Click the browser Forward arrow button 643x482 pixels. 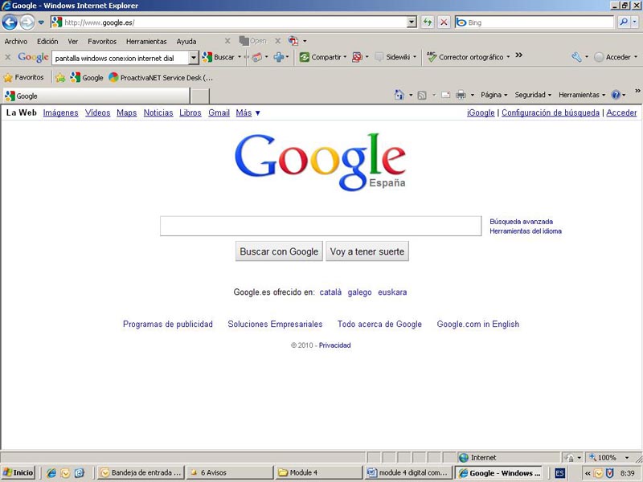click(27, 22)
